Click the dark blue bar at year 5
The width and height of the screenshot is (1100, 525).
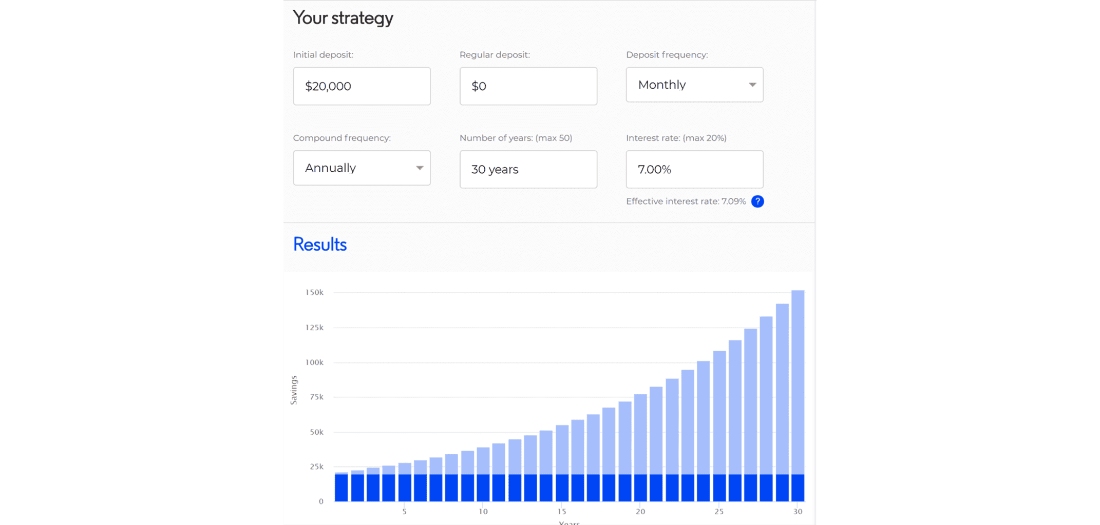(x=405, y=488)
